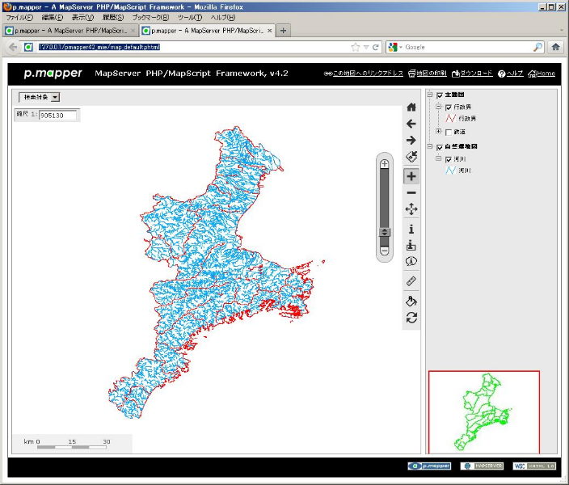Go forward to next map extent
569x485 pixels.
point(411,141)
